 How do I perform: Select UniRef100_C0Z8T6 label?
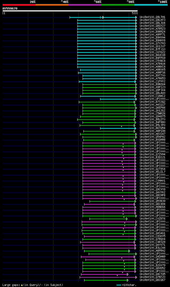click(152, 219)
